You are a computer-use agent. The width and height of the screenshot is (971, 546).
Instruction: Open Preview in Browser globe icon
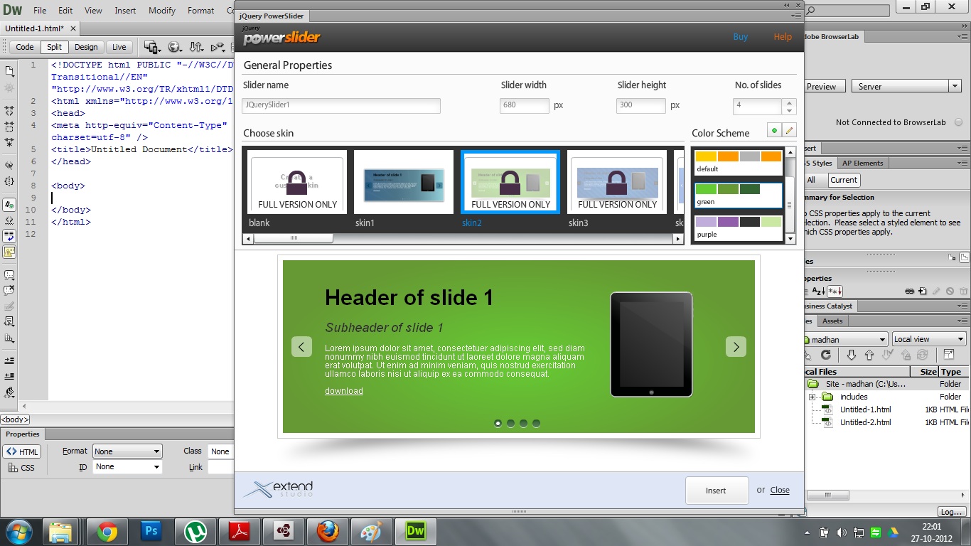click(175, 47)
